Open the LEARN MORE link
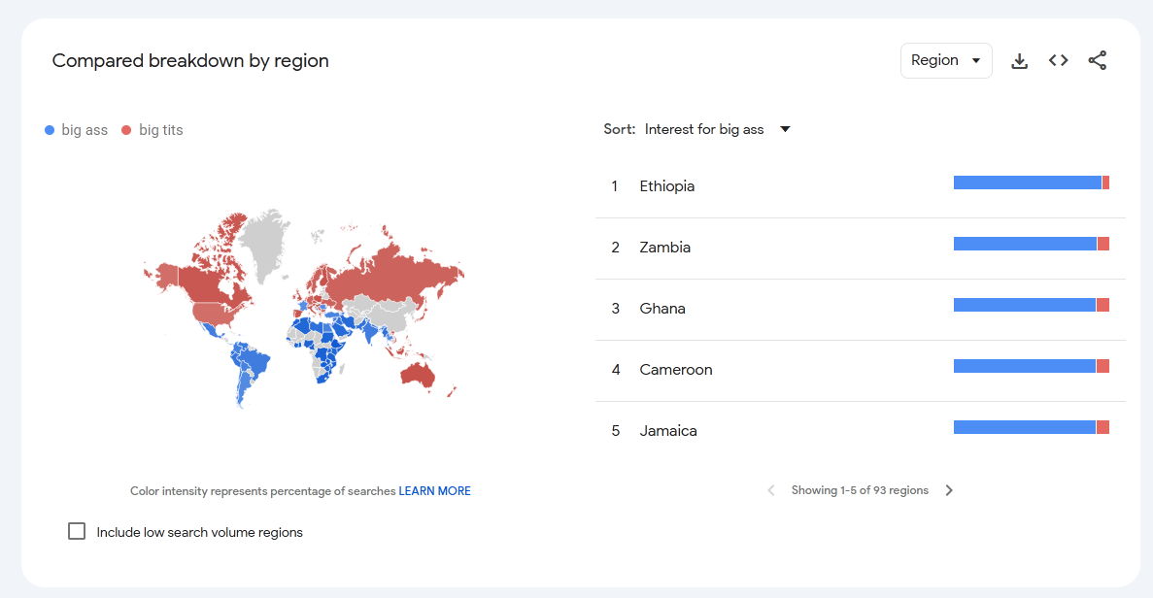 434,491
